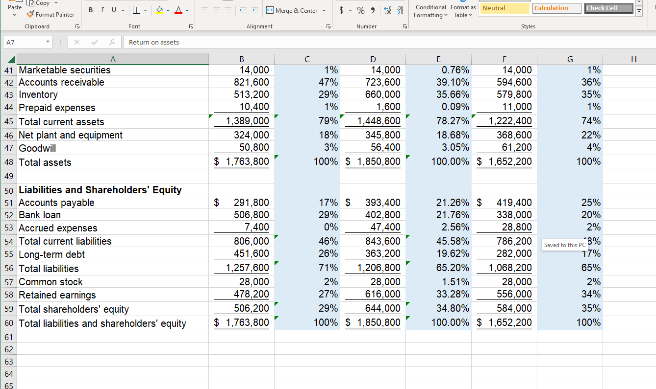
Task: Align text left
Action: point(204,10)
